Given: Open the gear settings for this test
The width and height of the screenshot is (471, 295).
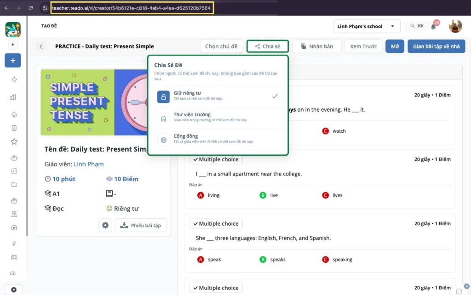Looking at the screenshot, I should coord(105,225).
